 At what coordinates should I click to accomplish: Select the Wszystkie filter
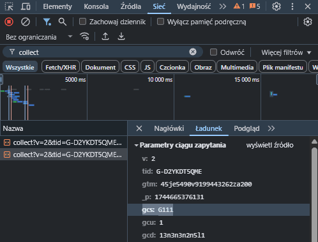point(20,68)
